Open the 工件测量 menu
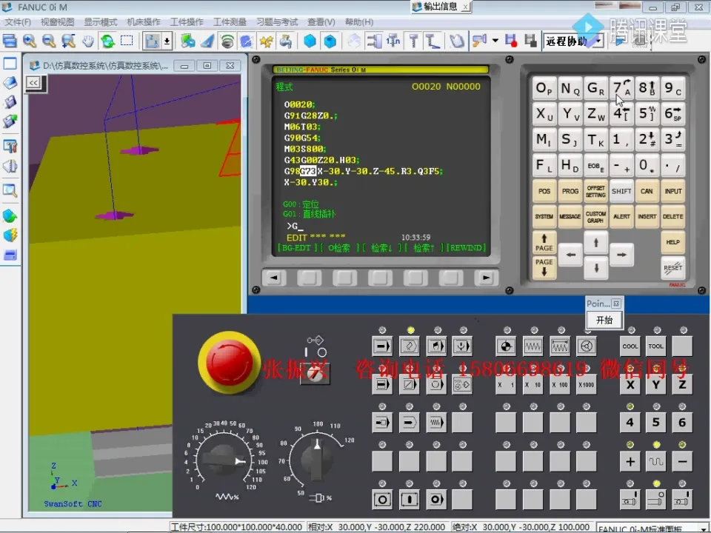Viewport: 711px width, 533px height. pos(230,22)
